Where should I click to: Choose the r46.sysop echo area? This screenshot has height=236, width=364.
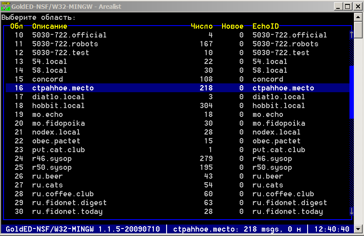click(x=52, y=158)
